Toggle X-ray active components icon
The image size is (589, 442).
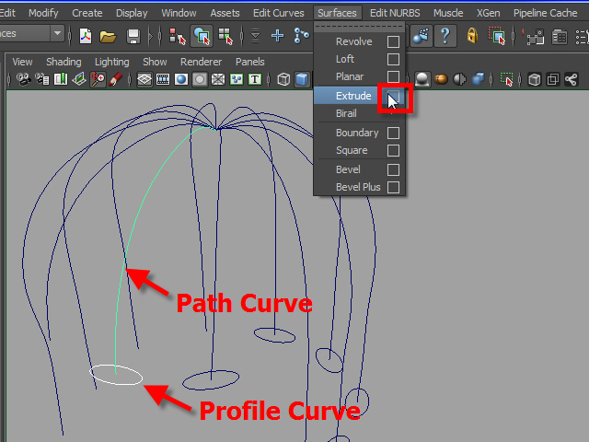(552, 79)
